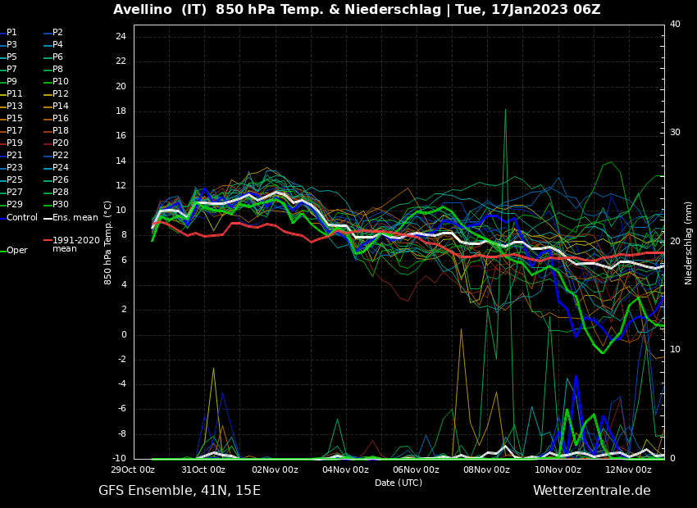Screen dimensions: 697x508
Task: Select the P21 legend label
Action: click(15, 156)
